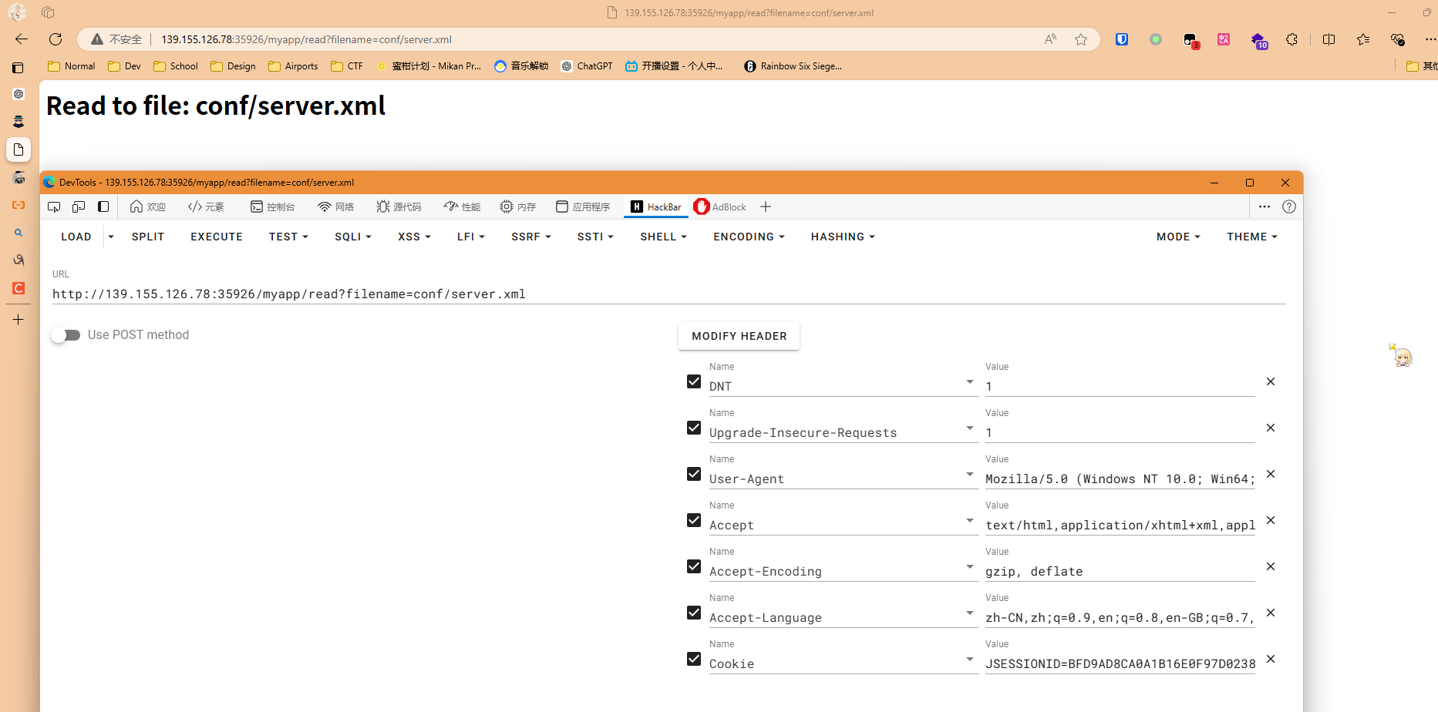Enable the Use POST method switch

(x=66, y=335)
